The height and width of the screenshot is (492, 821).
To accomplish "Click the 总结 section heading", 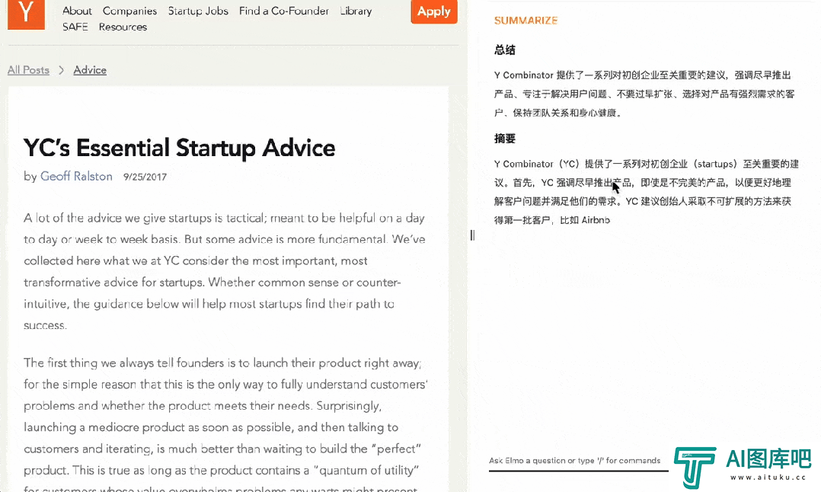I will (505, 50).
